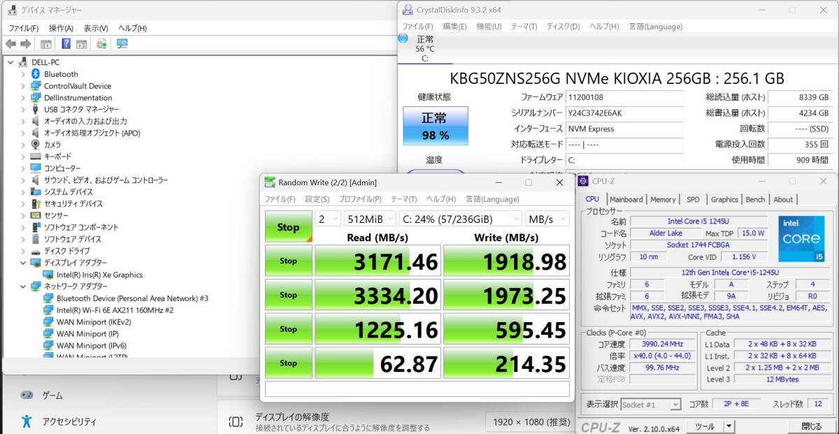Open the dropdown arrow beside ツール in CPU-Z
Image resolution: width=839 pixels, height=434 pixels.
click(729, 426)
